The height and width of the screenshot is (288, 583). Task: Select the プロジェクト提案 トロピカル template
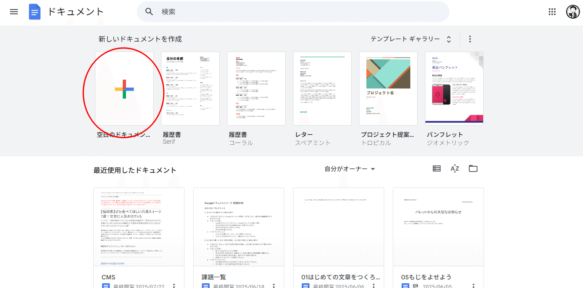click(x=388, y=89)
